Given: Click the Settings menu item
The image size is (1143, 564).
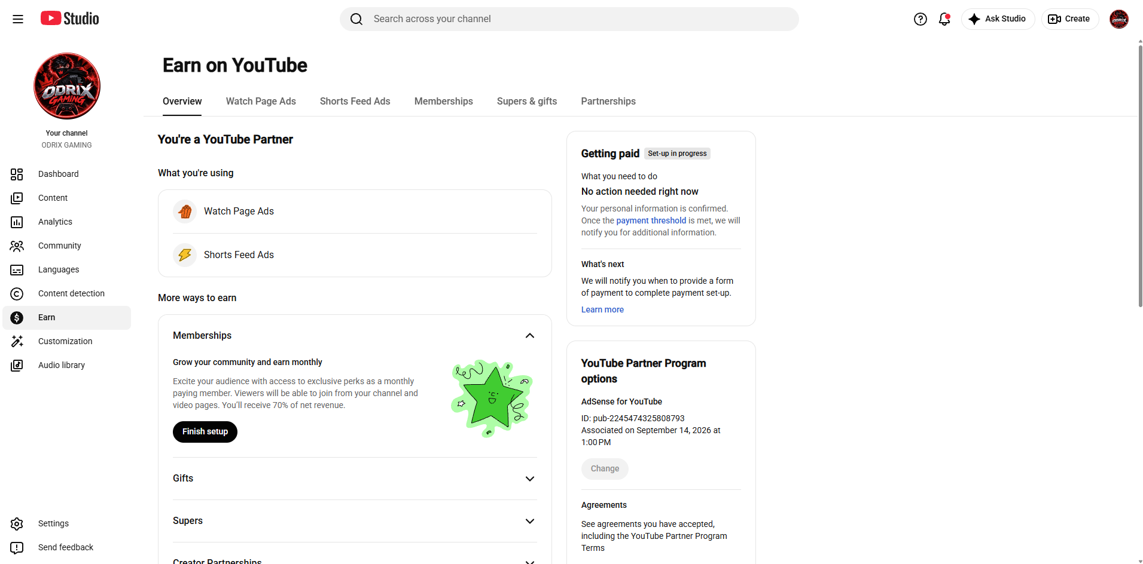Looking at the screenshot, I should point(67,523).
